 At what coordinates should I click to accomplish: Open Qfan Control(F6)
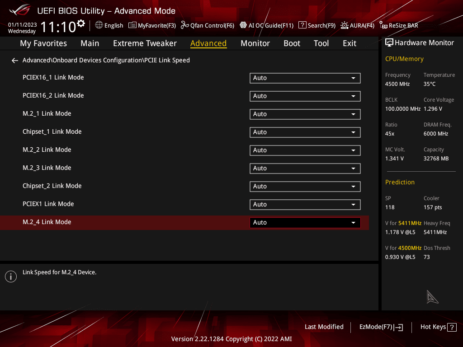click(x=207, y=25)
